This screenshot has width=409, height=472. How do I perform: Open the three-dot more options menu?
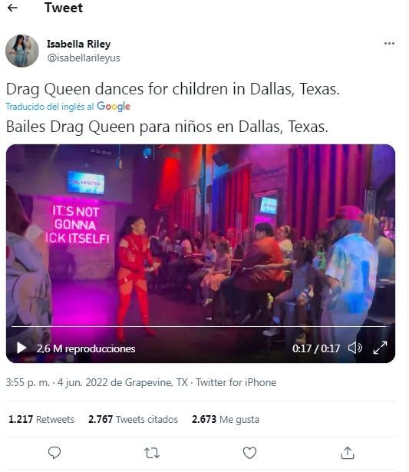[389, 44]
